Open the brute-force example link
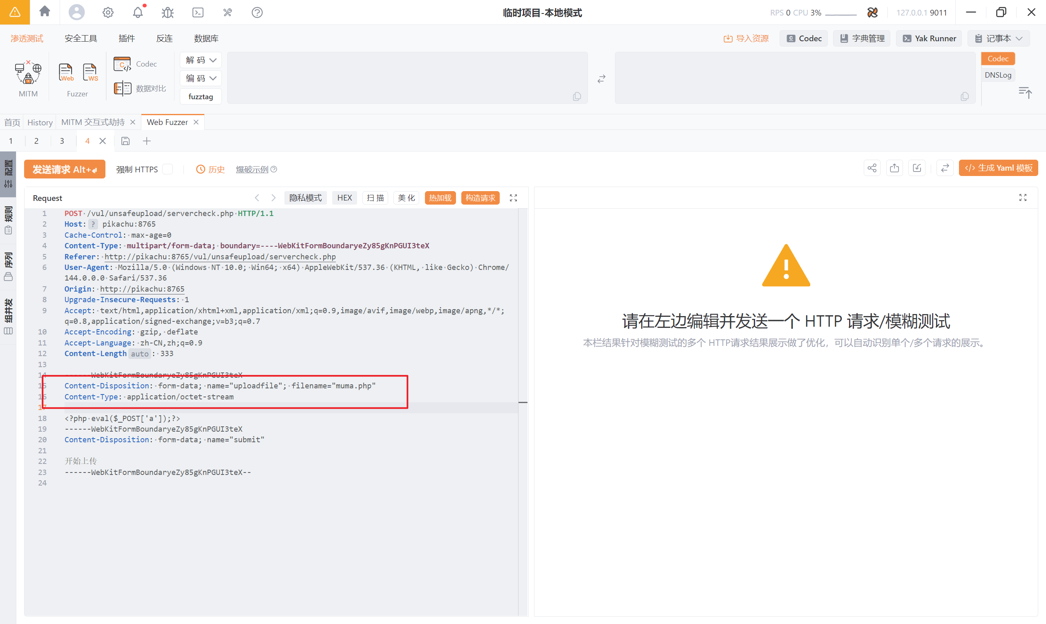Screen dimensions: 1046x624 click(252, 169)
